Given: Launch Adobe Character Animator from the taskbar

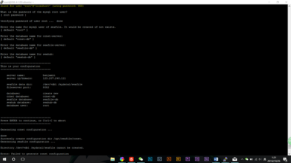Looking at the screenshot, I should (197, 159).
